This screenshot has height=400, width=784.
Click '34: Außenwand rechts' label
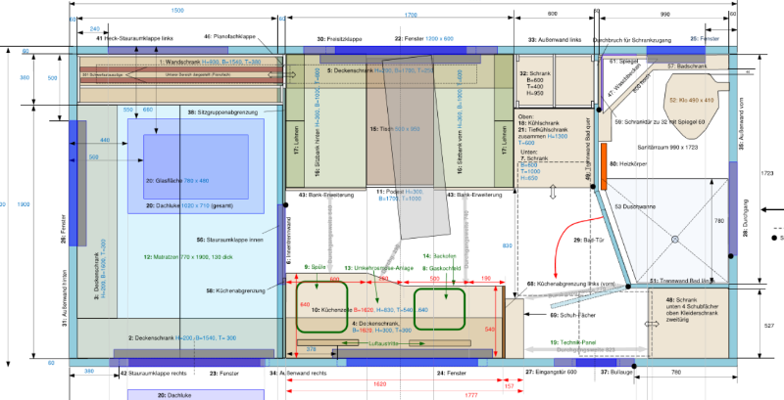coord(298,373)
